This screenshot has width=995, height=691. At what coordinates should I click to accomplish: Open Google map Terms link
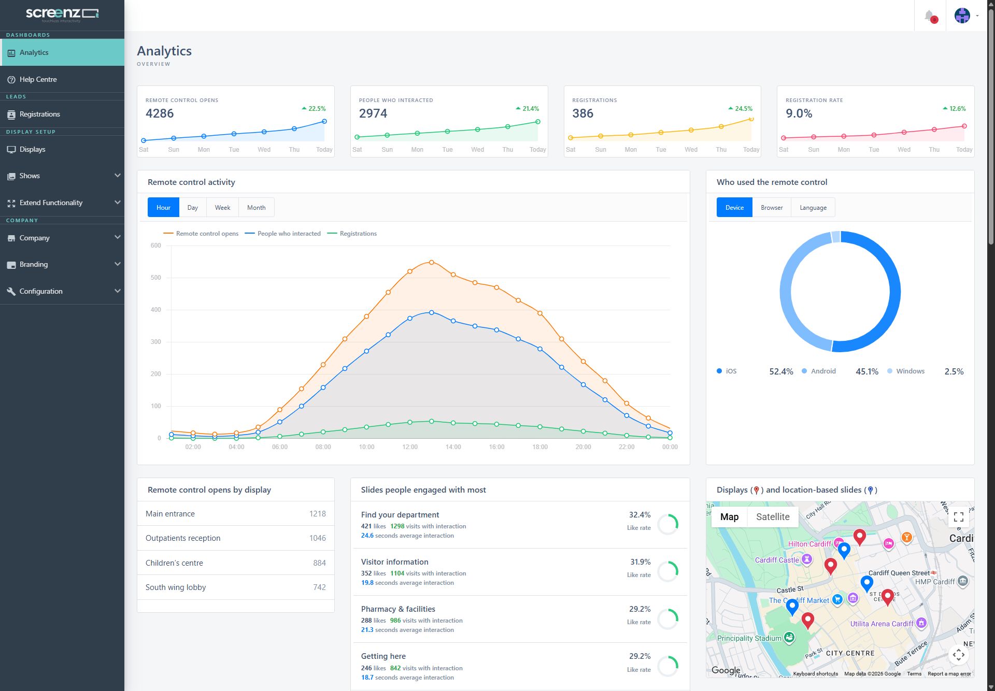pos(914,674)
